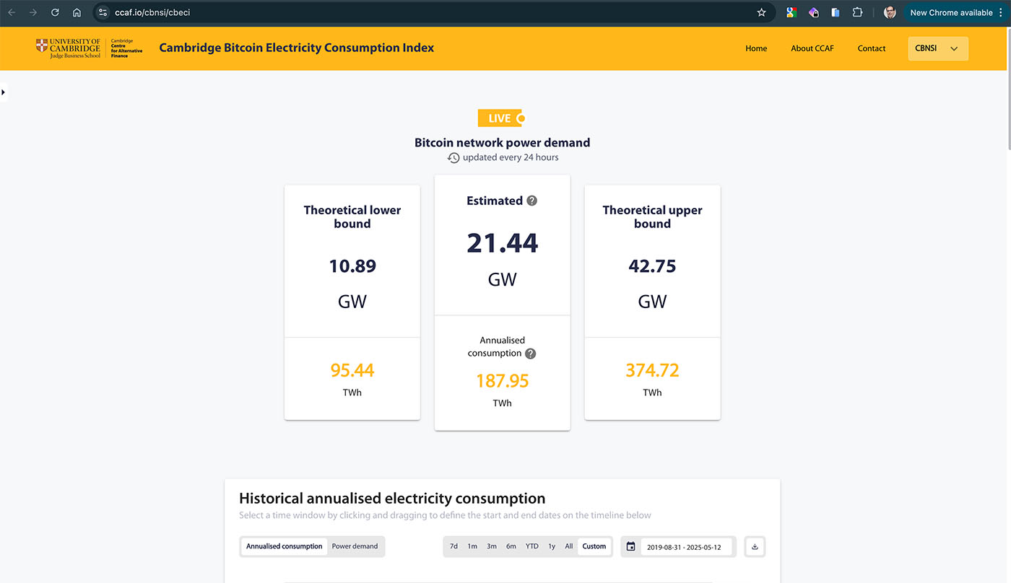Download the chart data
1011x583 pixels.
[755, 546]
